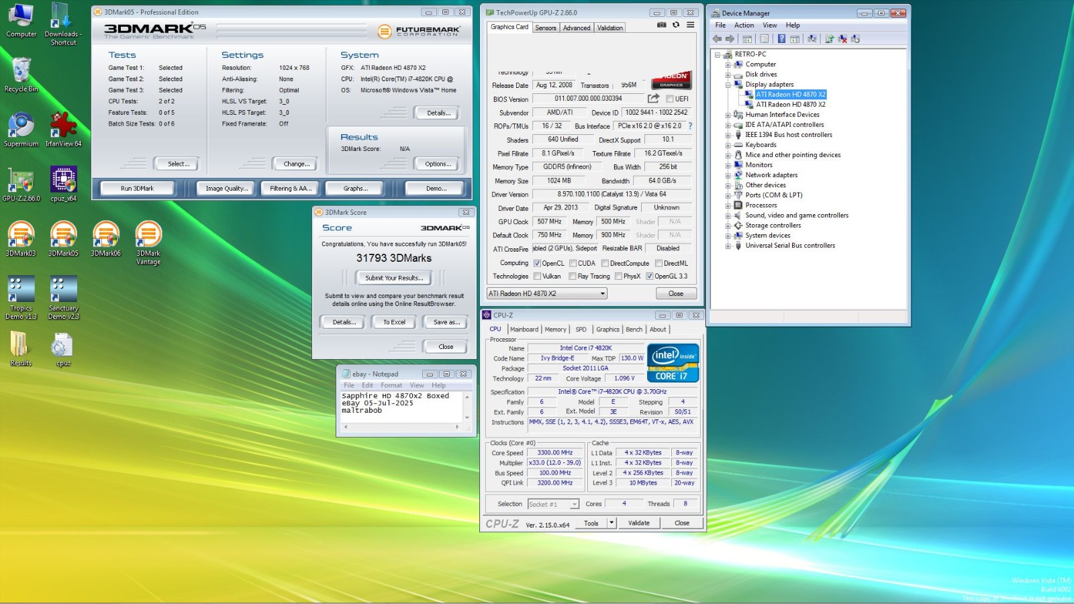This screenshot has height=604, width=1074.
Task: Click the Uninstall device toolbar icon
Action: pos(842,39)
